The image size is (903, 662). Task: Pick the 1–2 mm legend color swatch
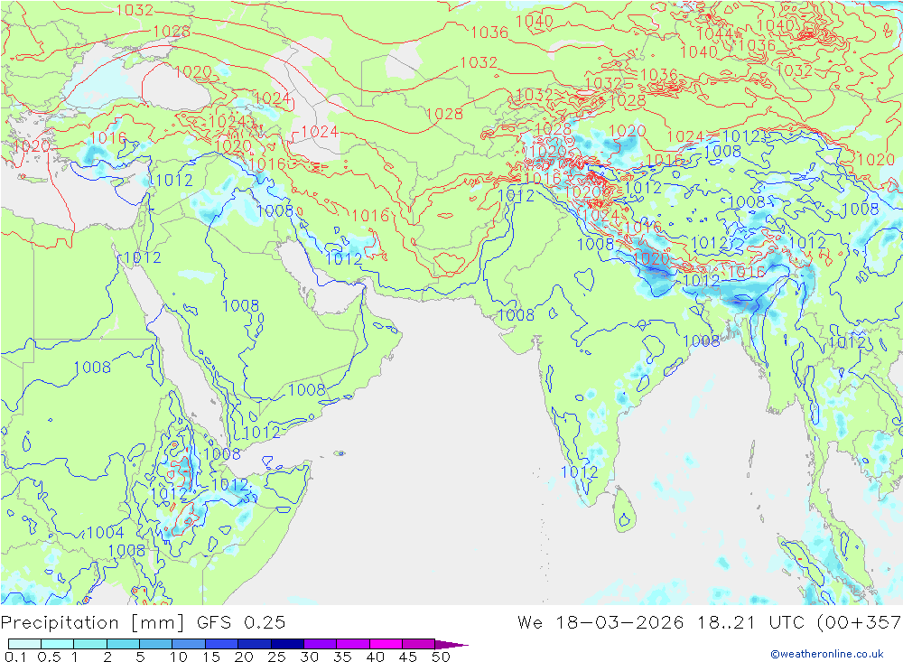click(x=90, y=644)
